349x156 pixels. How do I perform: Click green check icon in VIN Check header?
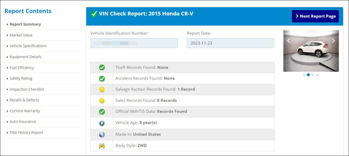coord(94,14)
